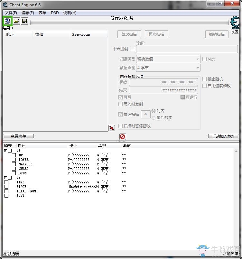Open 附加表单 table extras
Screen dimensions: 242x259
click(230, 254)
